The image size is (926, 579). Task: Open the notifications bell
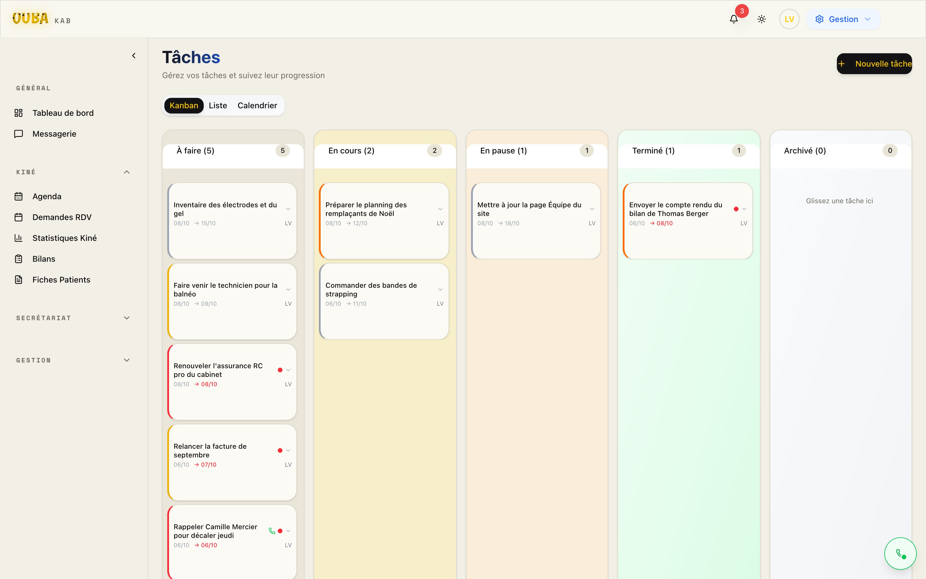tap(734, 19)
